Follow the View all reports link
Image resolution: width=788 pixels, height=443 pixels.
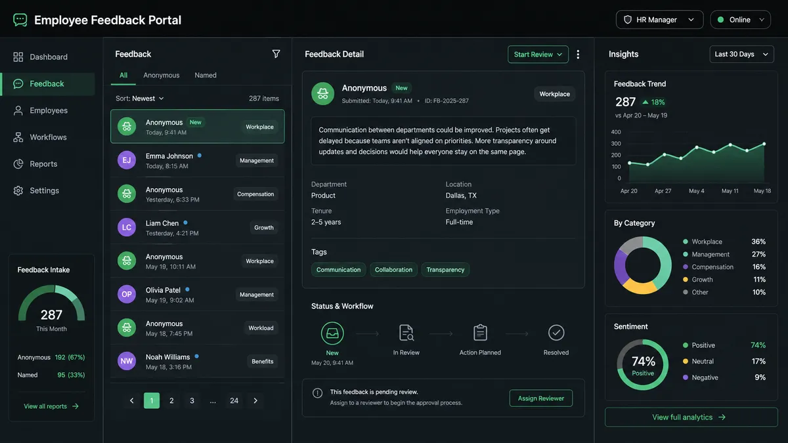pos(51,406)
